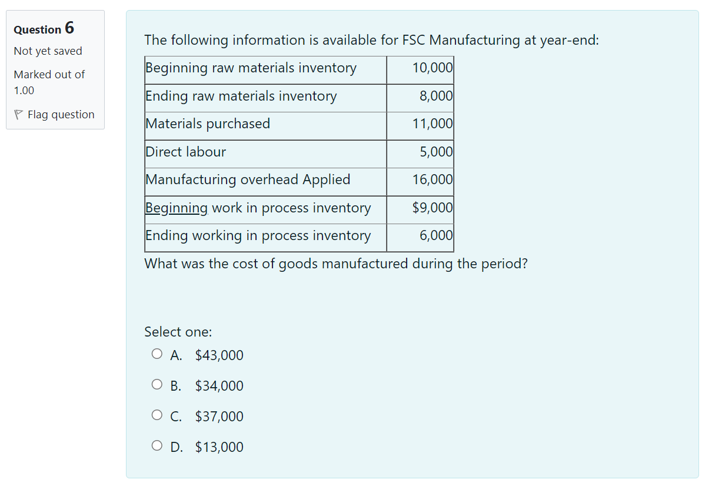Viewport: 702px width, 486px height.
Task: Select radio button for answer D
Action: pos(157,445)
